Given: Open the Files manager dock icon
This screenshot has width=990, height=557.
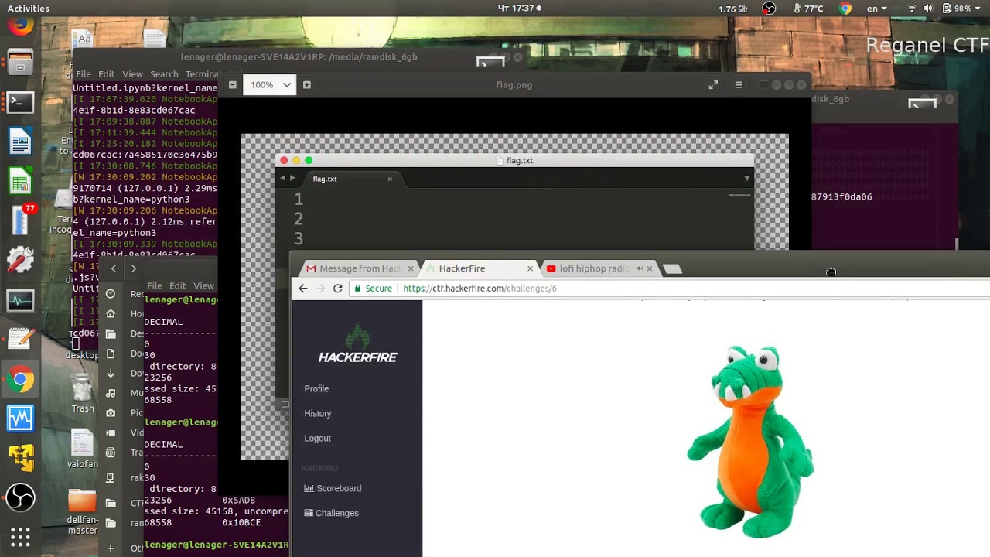Looking at the screenshot, I should [x=21, y=63].
